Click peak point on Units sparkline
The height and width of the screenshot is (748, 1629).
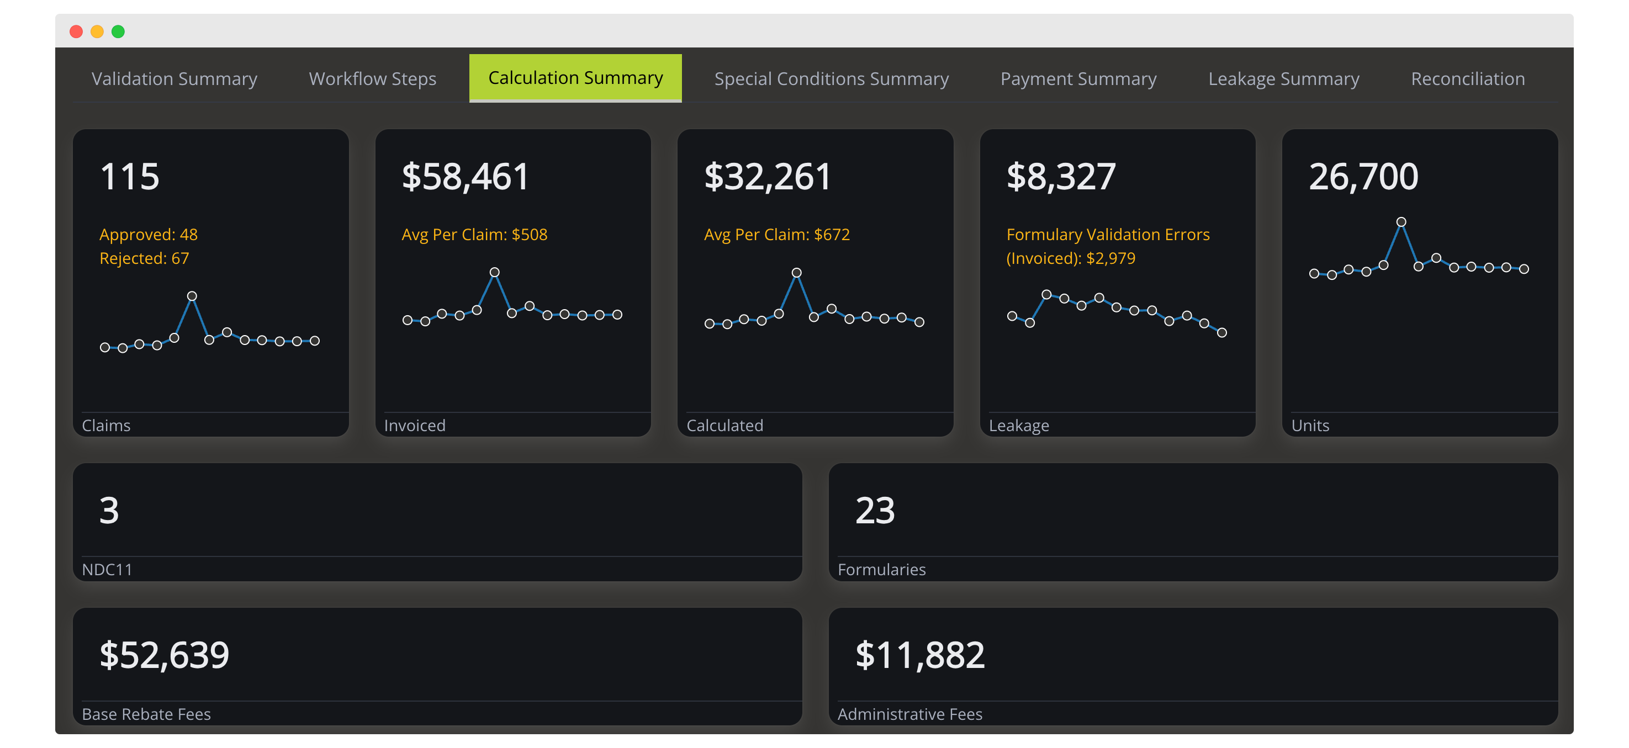(1401, 222)
